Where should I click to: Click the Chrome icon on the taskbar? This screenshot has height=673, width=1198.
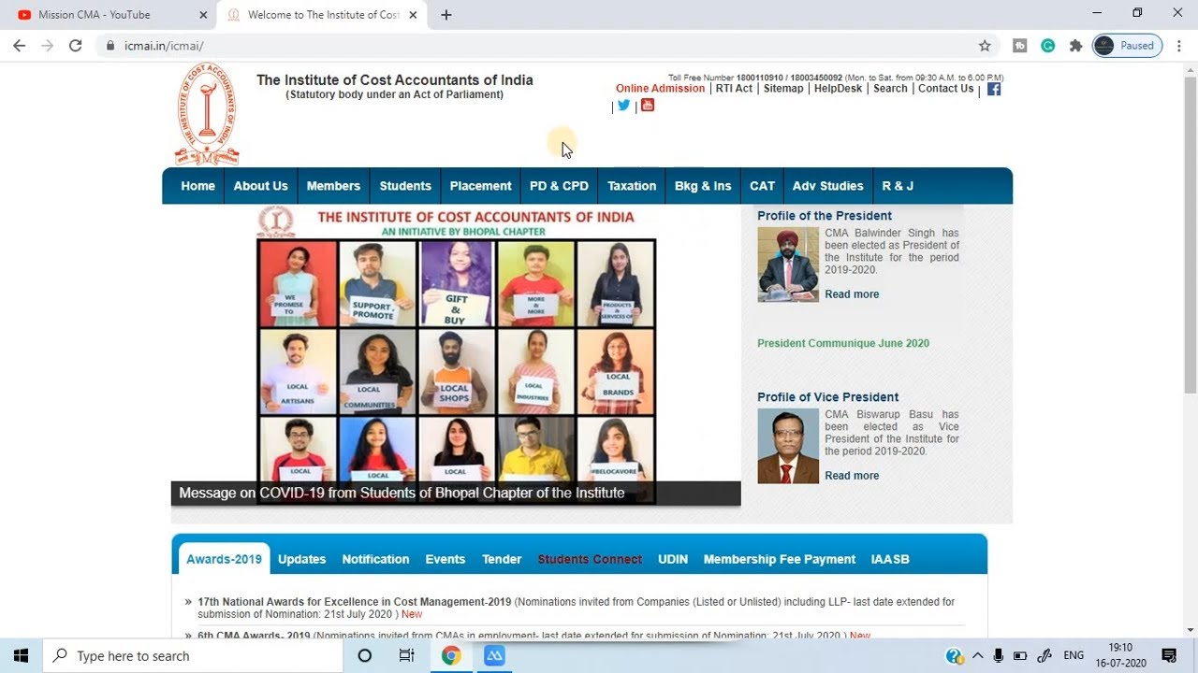[451, 655]
